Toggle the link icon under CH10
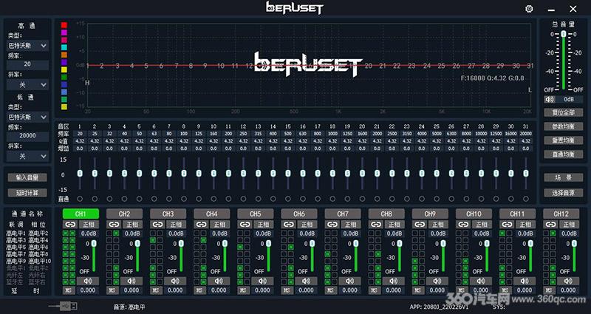The width and height of the screenshot is (591, 314). (464, 225)
